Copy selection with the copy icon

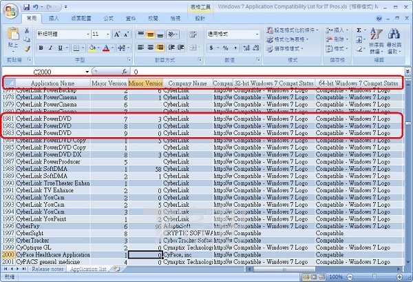27,39
